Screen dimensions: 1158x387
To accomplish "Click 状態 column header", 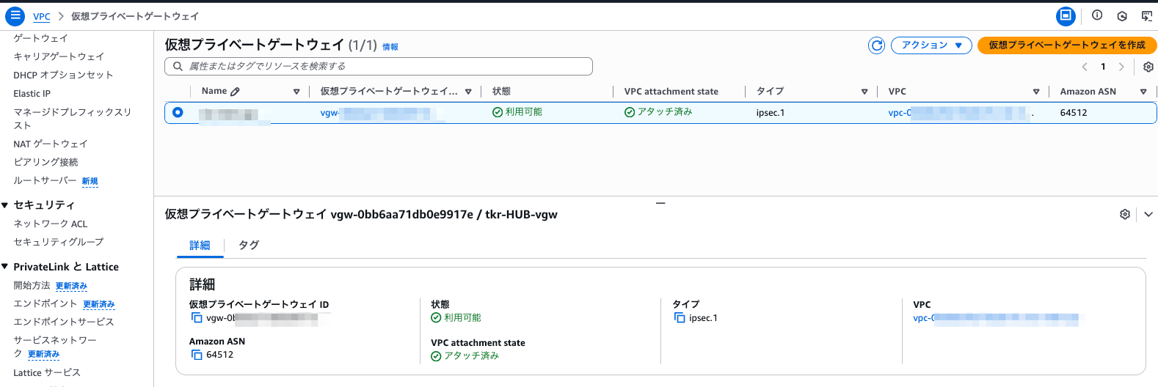I will pyautogui.click(x=501, y=92).
